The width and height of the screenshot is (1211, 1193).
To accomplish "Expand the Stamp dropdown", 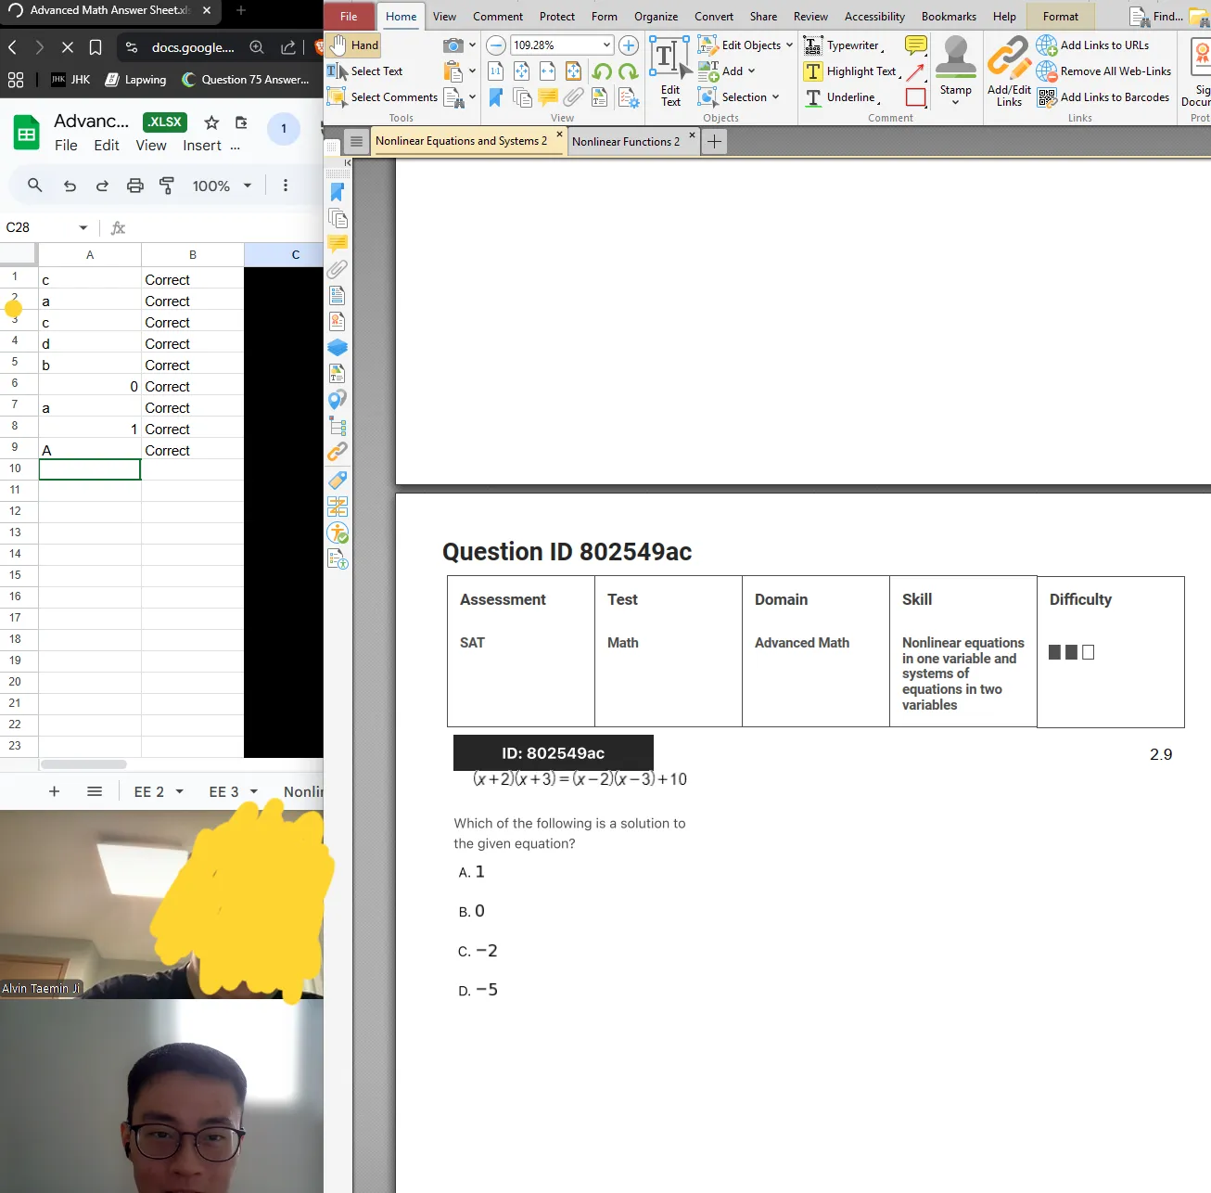I will pos(955,101).
